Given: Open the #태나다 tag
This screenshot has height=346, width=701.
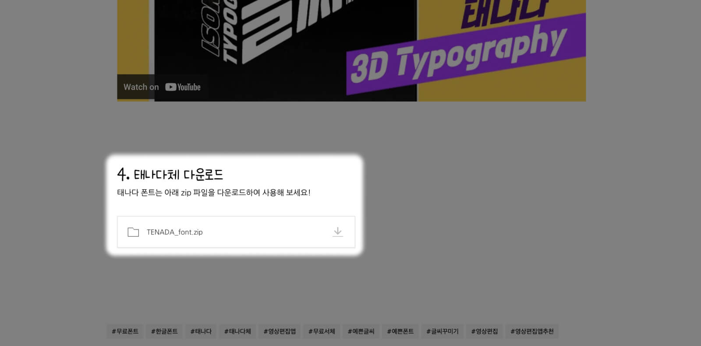Looking at the screenshot, I should click(201, 331).
